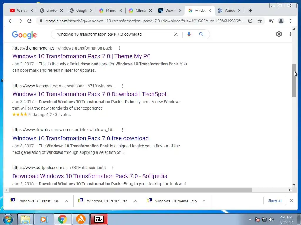Go back to the previous page
The width and height of the screenshot is (301, 225).
point(11,21)
